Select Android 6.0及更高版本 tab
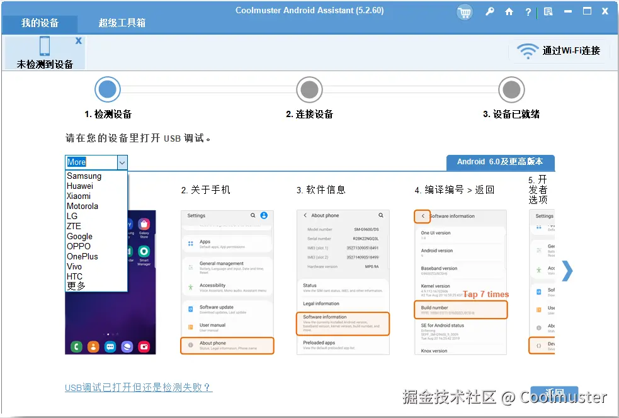 (500, 162)
